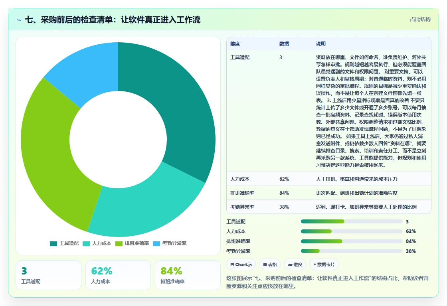Click the 排班准确率 table row label
Screen dimensions: 447x306
(x=242, y=193)
